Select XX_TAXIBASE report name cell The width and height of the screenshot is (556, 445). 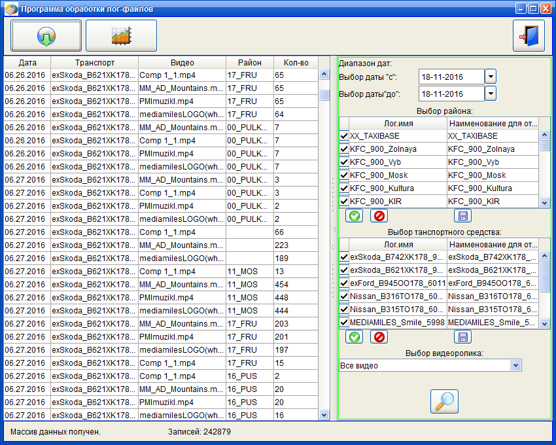tap(493, 136)
